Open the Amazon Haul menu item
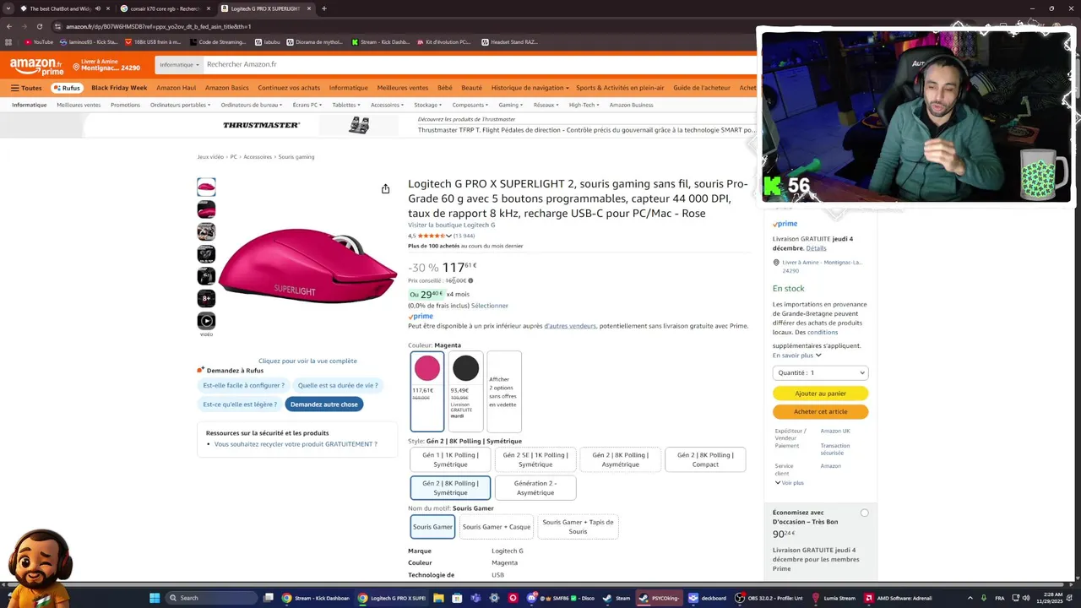 pos(176,88)
